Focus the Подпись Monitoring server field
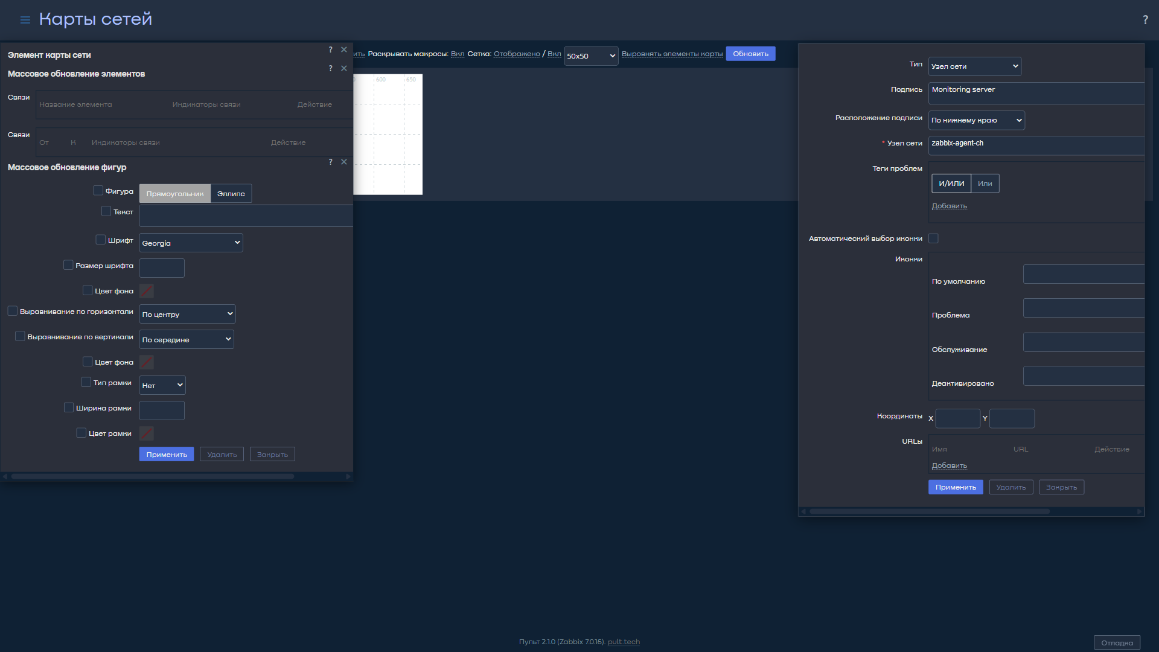This screenshot has width=1159, height=652. tap(1036, 94)
